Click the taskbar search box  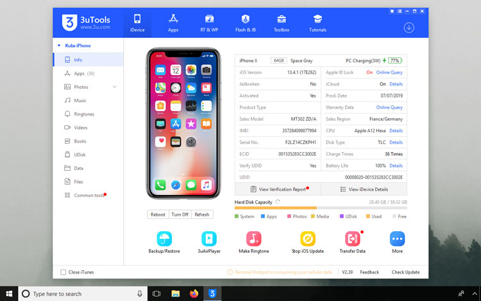point(83,294)
